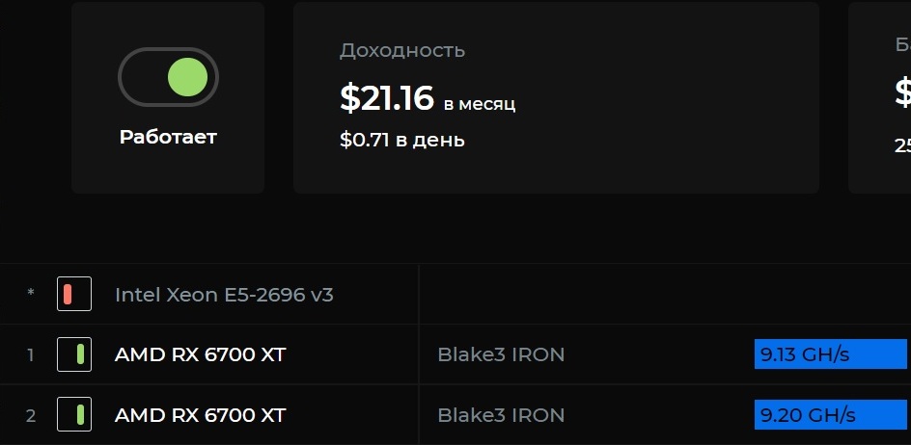The image size is (911, 445).
Task: Open the Blake3 IRON algorithm of GPU 2
Action: [x=501, y=415]
